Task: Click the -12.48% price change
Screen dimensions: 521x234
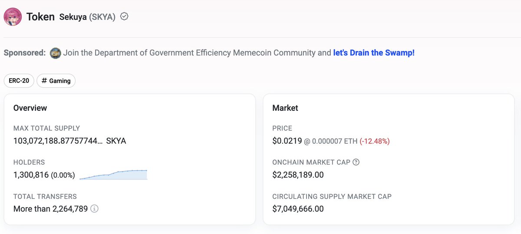Action: pyautogui.click(x=374, y=141)
